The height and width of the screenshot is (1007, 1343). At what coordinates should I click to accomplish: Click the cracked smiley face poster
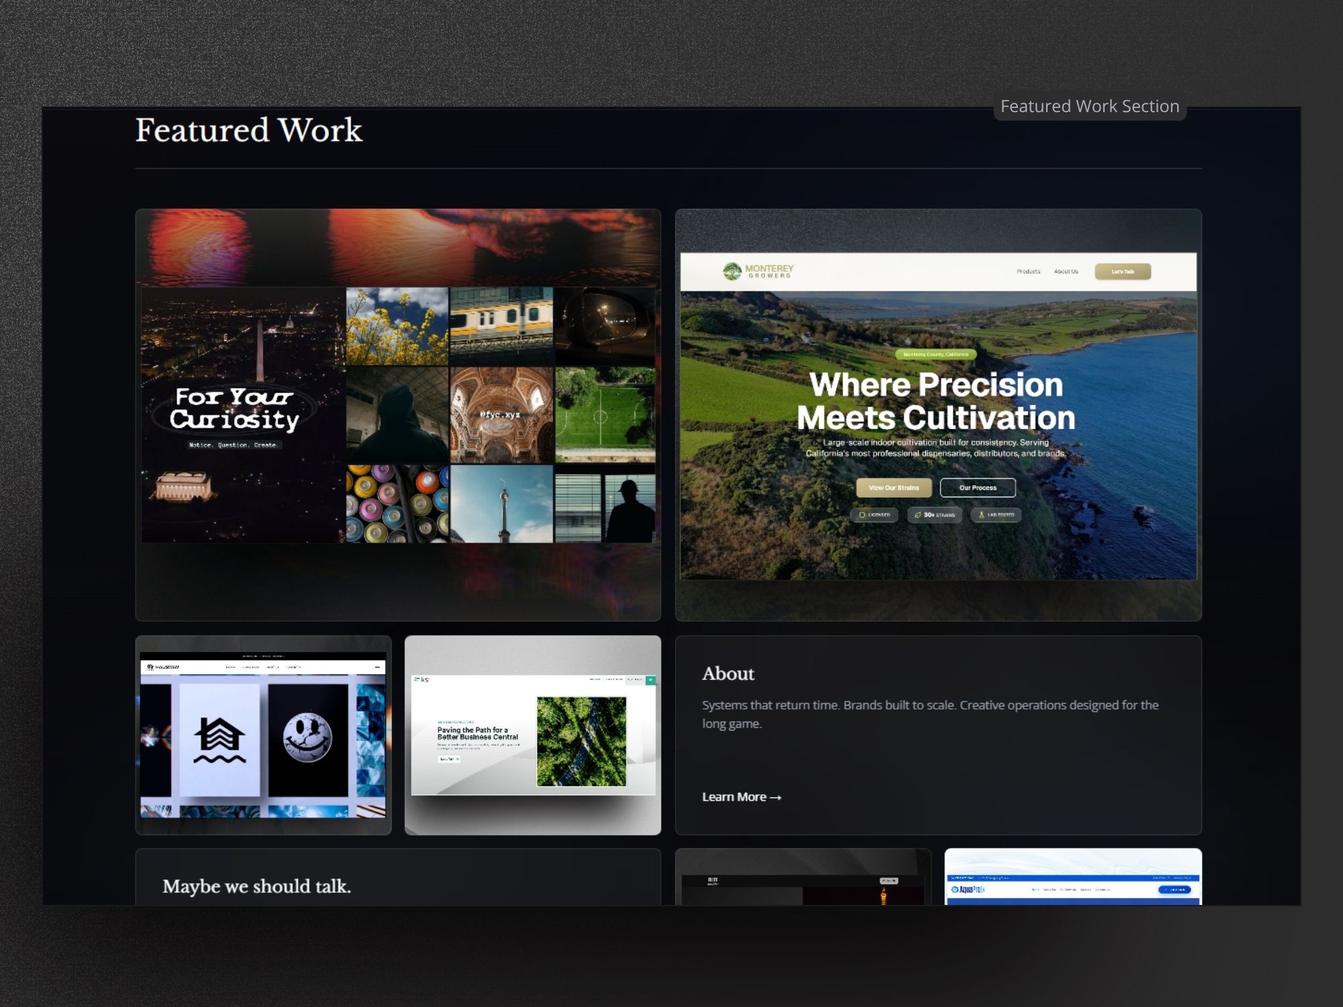pos(308,738)
